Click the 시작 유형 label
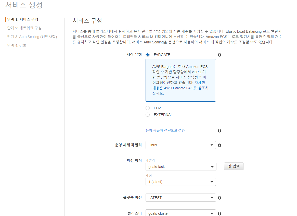Screen dimensions: 297x216 pos(134,55)
